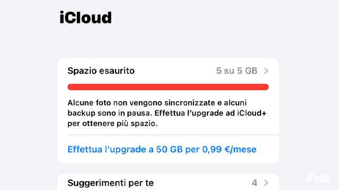Tap the suggestions count number 4
The width and height of the screenshot is (339, 190).
pyautogui.click(x=254, y=183)
